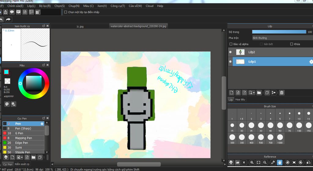
Task: Switch to the 1c.jpg document tab
Action: tap(80, 26)
